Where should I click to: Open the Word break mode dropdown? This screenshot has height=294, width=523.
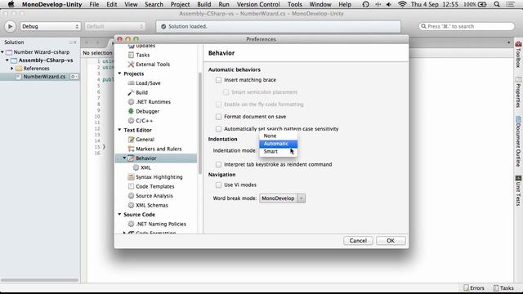(282, 198)
